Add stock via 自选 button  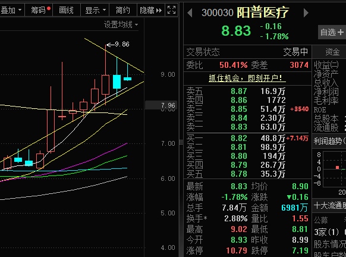332,32
